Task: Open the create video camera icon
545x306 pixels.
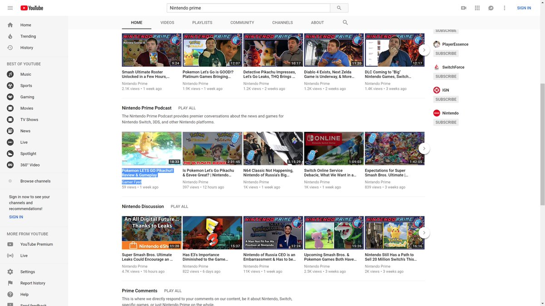Action: coord(464,8)
